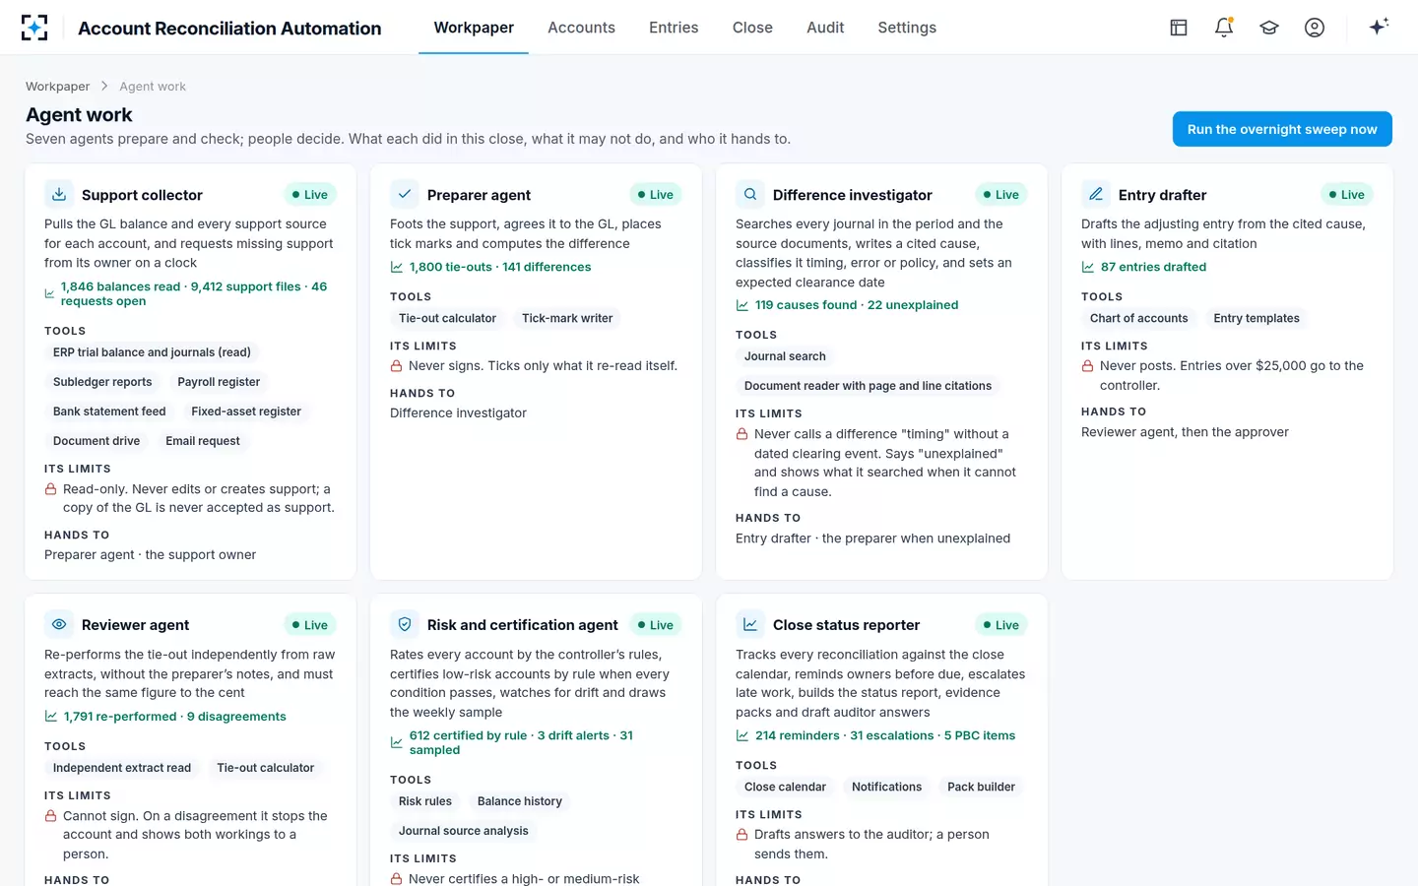Click the app logo in the header
1418x886 pixels.
coord(34,28)
